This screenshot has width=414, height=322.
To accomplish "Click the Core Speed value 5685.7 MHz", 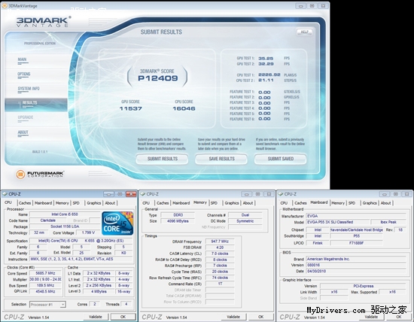I will click(x=45, y=273).
